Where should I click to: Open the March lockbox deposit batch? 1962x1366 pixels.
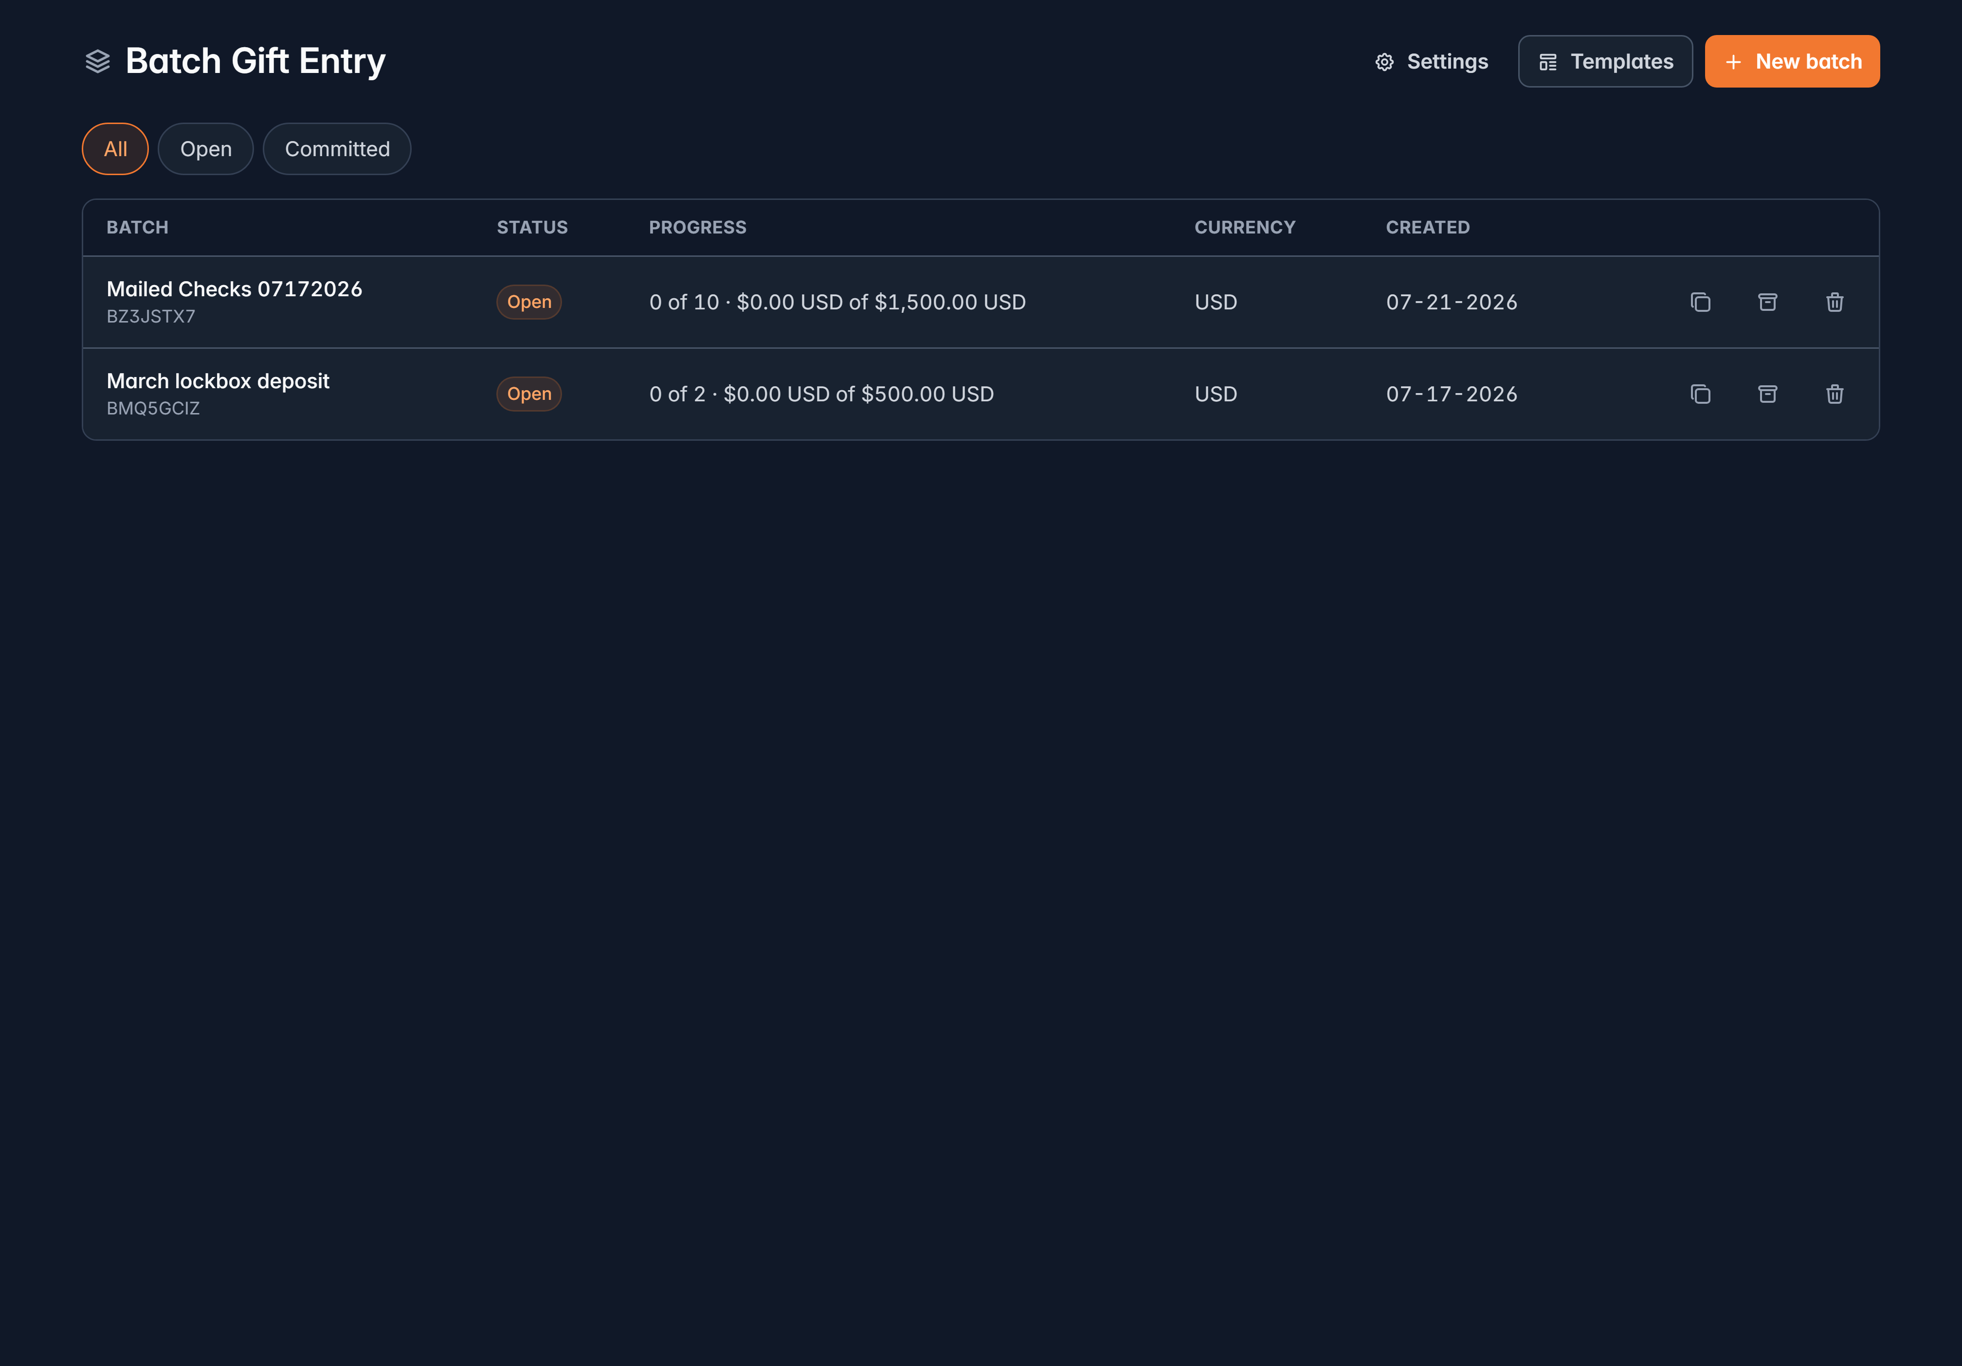pyautogui.click(x=218, y=381)
